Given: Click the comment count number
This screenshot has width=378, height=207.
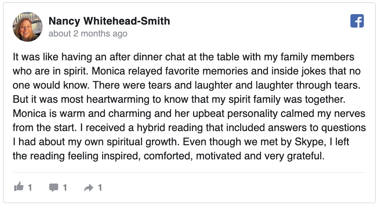Looking at the screenshot, I should point(65,188).
